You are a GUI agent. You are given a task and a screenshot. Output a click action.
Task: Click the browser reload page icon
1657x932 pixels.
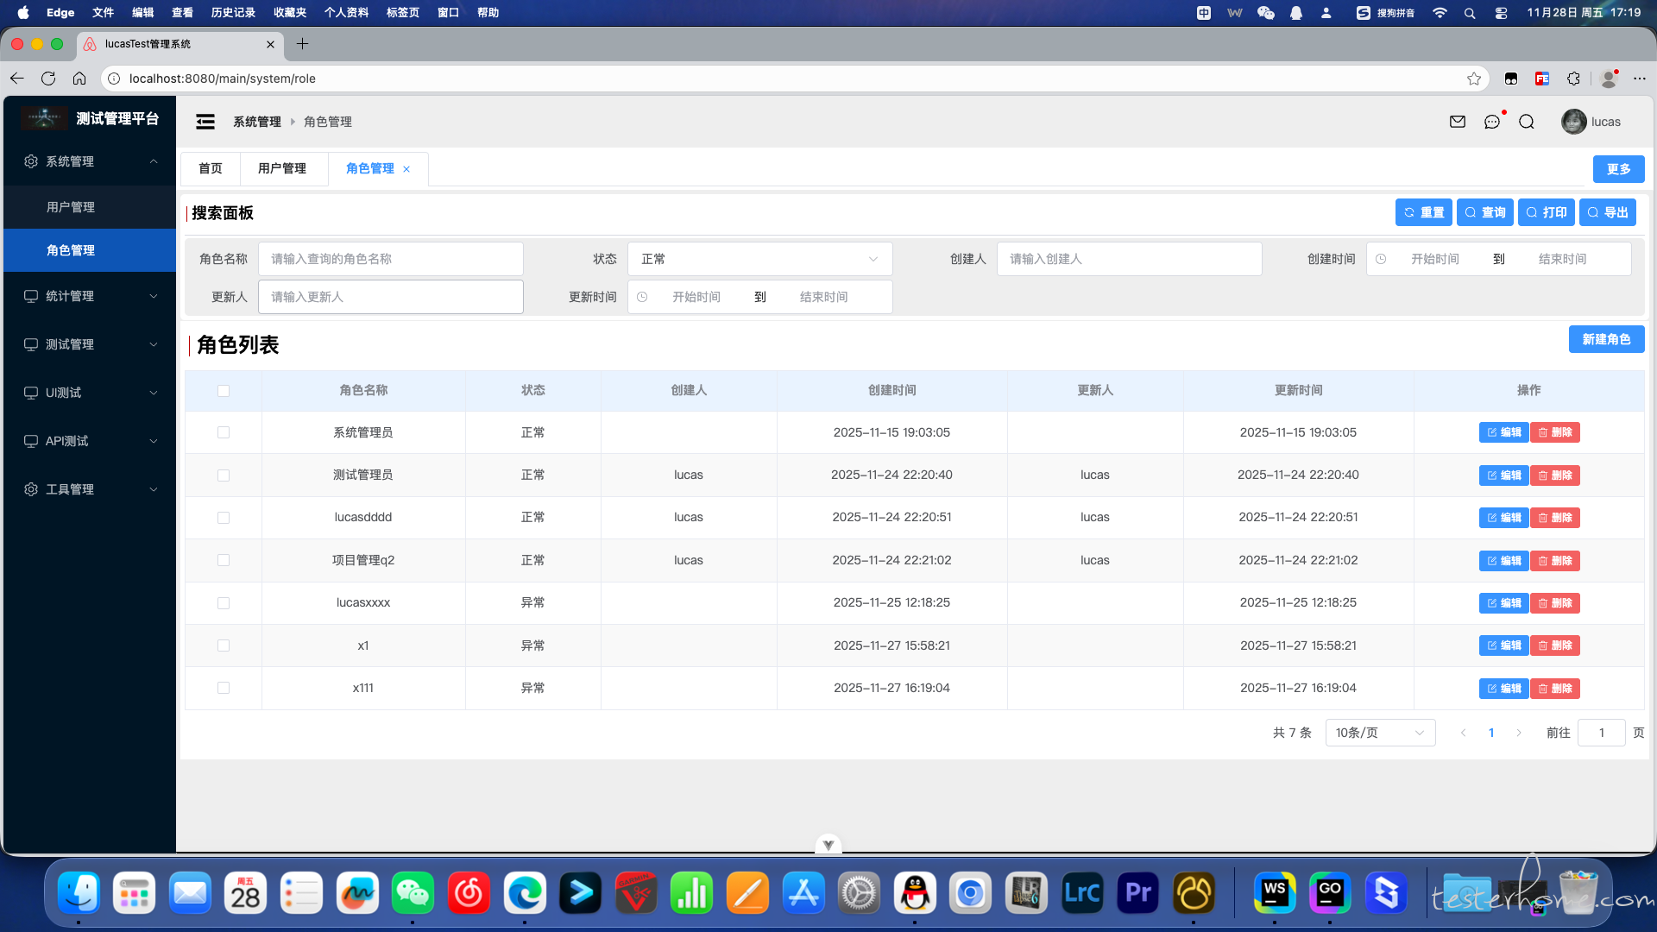(x=48, y=79)
